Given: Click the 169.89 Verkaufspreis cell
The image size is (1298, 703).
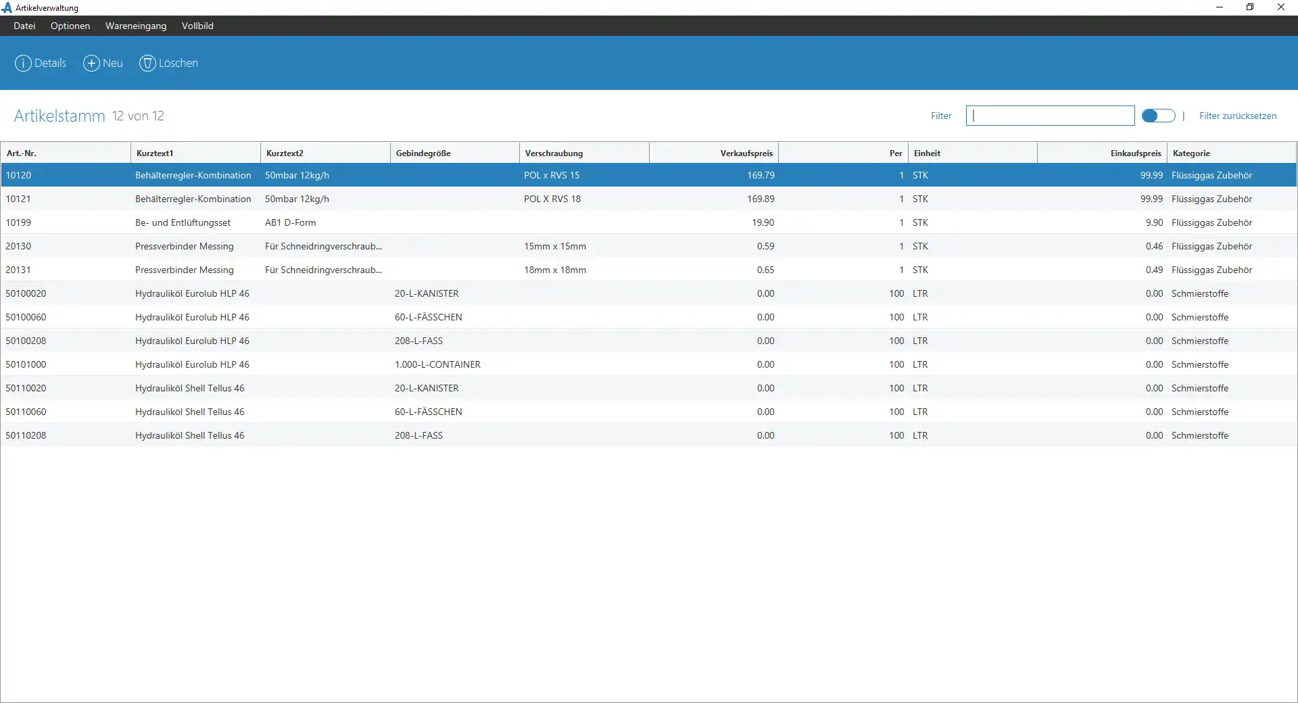Looking at the screenshot, I should (x=761, y=199).
